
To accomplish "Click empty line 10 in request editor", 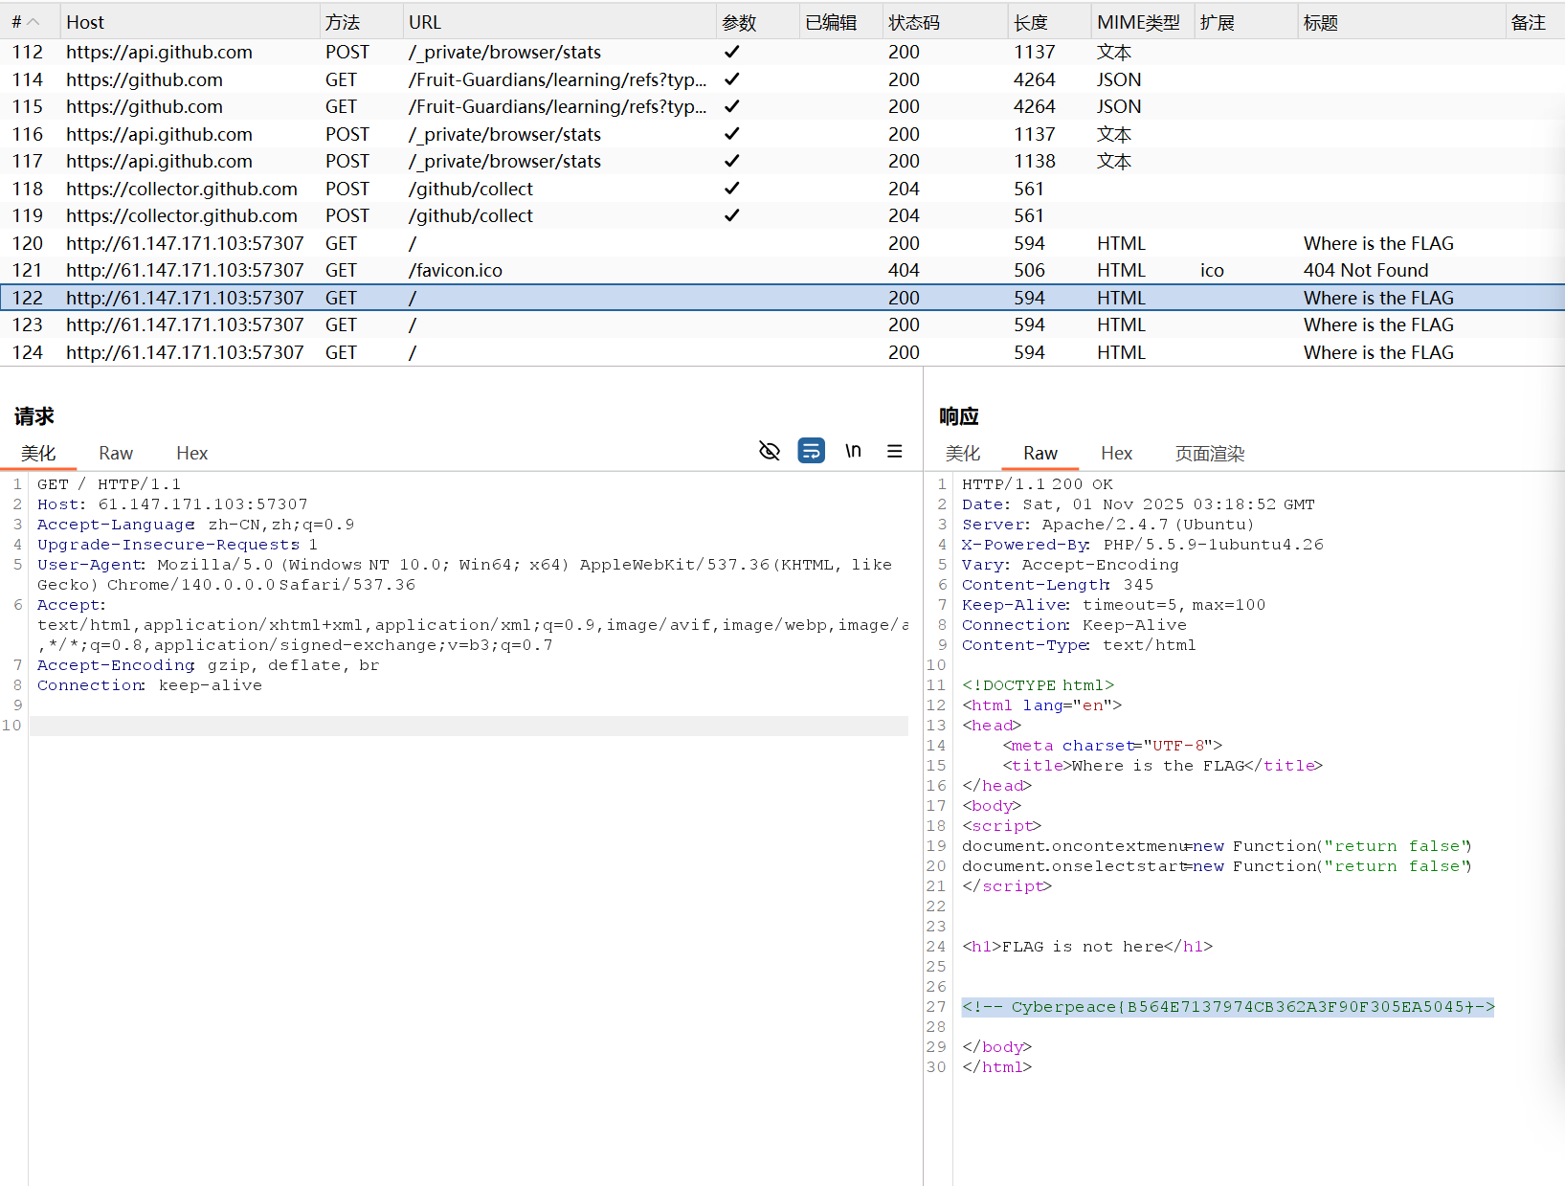I will coord(469,726).
